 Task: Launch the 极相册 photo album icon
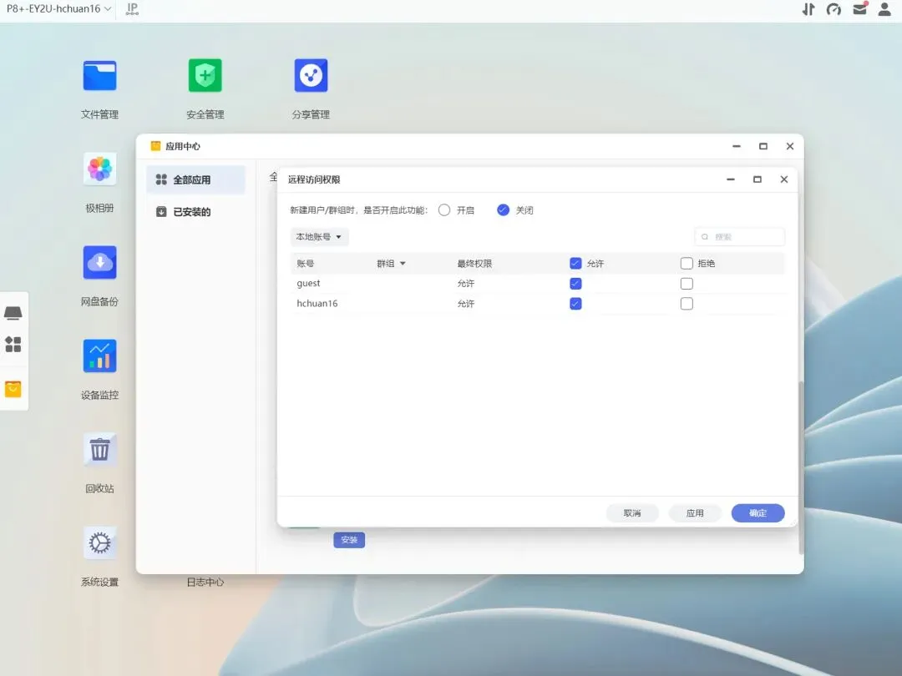pos(99,169)
